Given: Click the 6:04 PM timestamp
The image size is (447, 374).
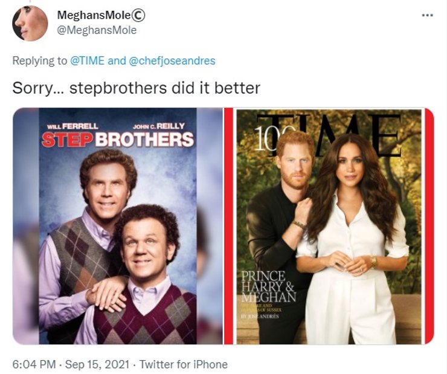Looking at the screenshot, I should coord(34,364).
